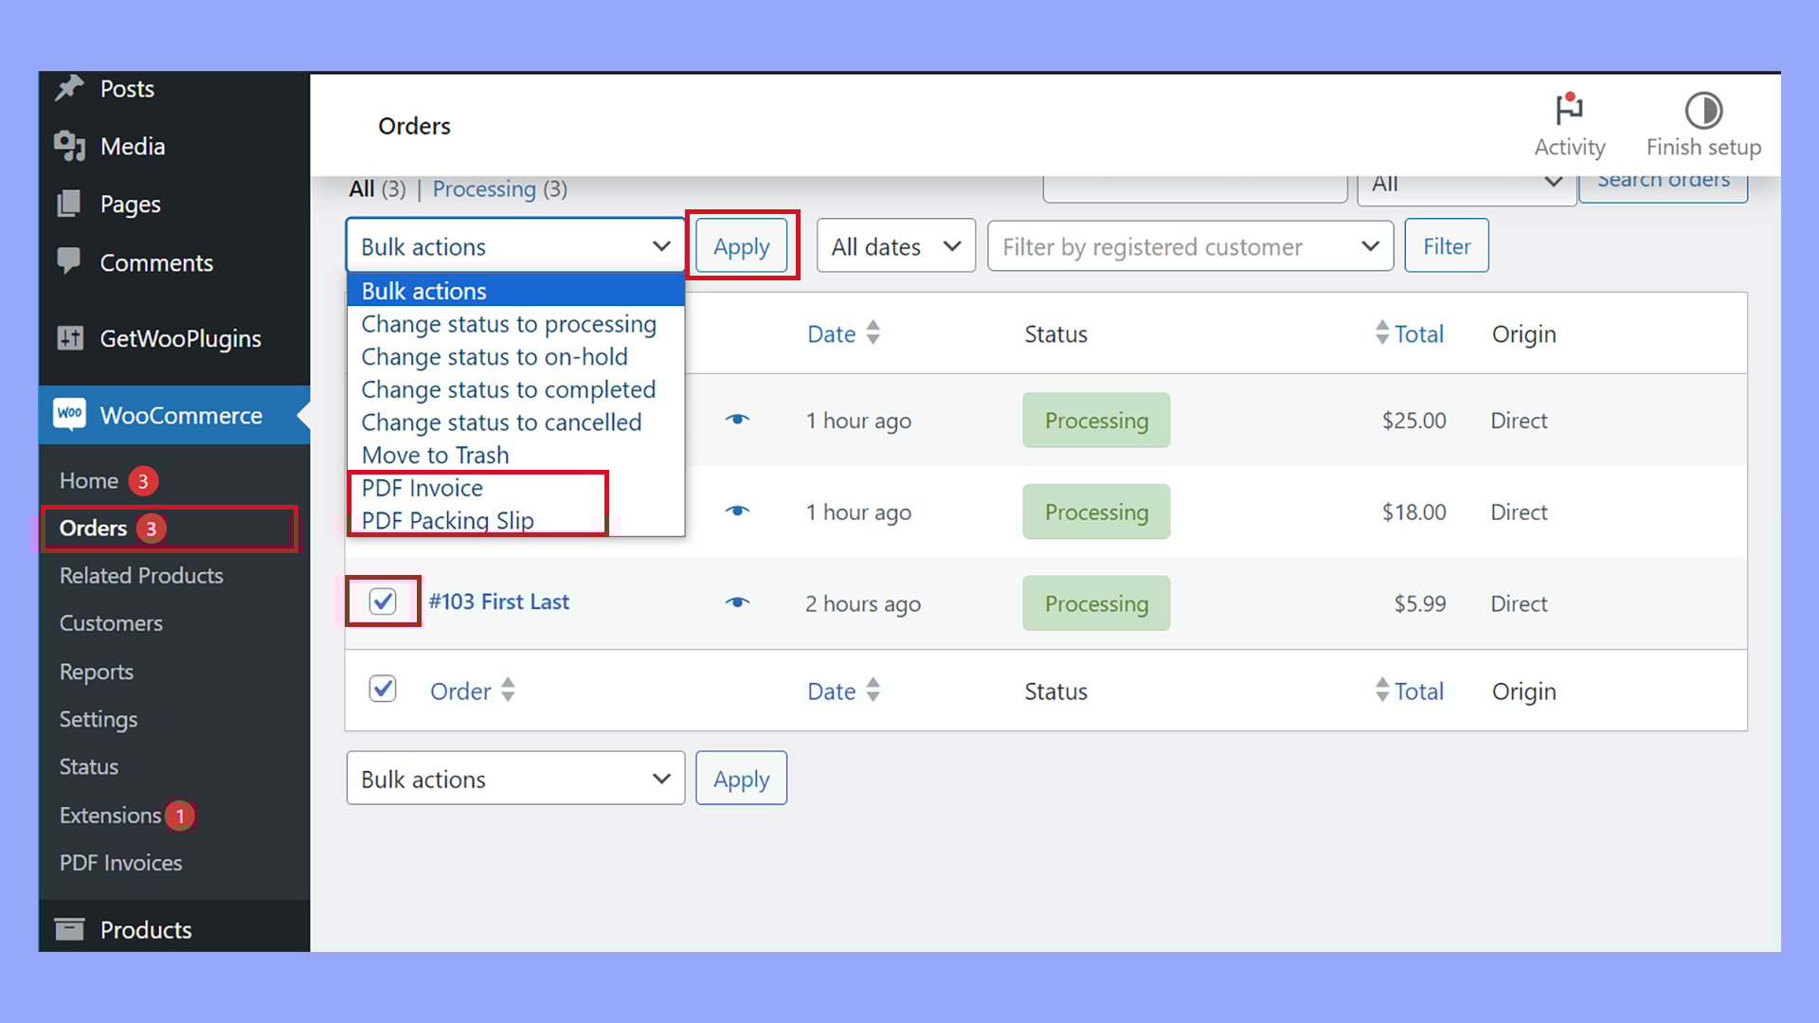
Task: Toggle the select-all checkbox in table footer
Action: 383,689
